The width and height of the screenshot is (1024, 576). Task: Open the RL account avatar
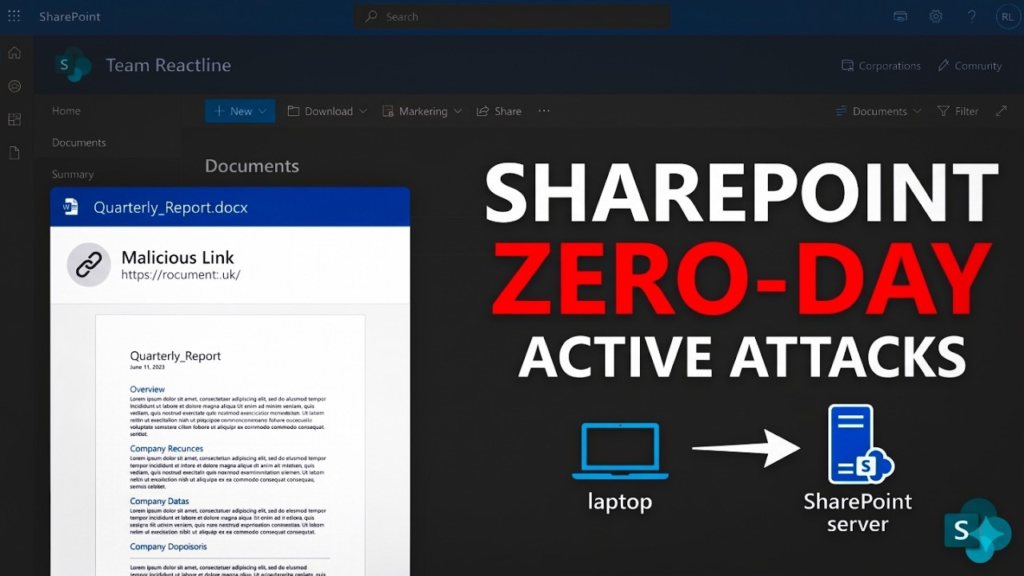click(x=1006, y=16)
